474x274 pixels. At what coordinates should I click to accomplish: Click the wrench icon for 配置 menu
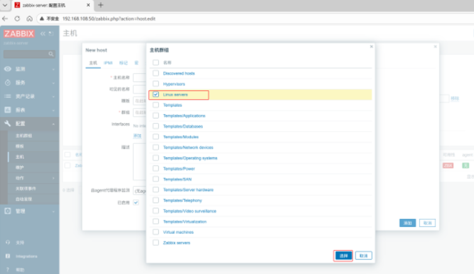[8, 124]
